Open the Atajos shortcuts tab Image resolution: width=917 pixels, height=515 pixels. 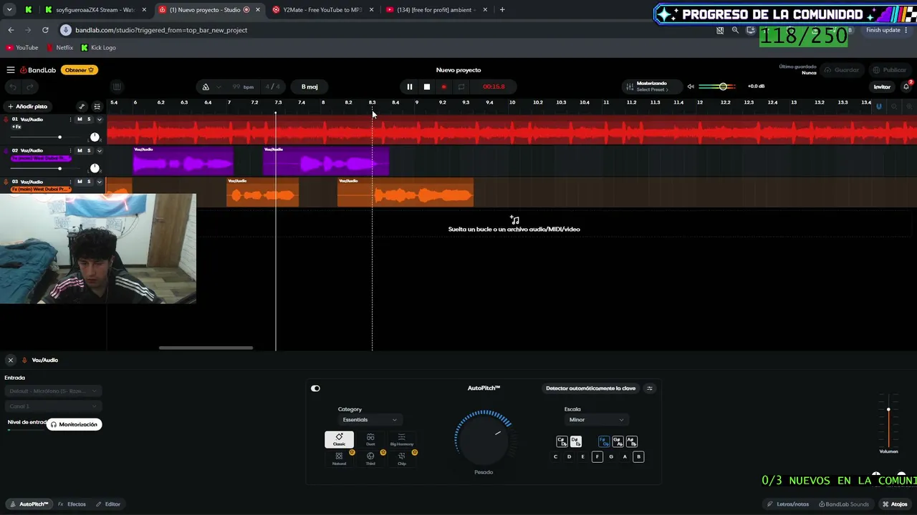895,504
